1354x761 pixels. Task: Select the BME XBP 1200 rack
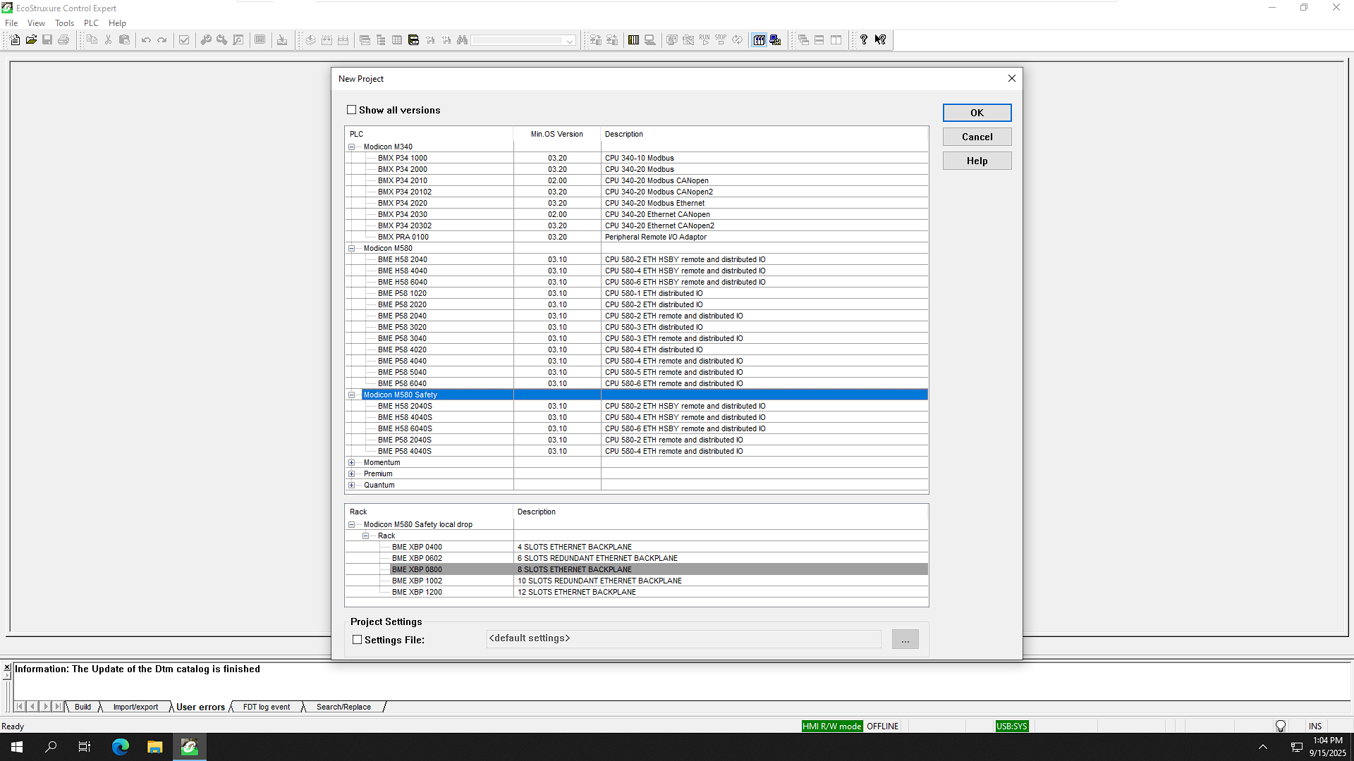(x=636, y=593)
